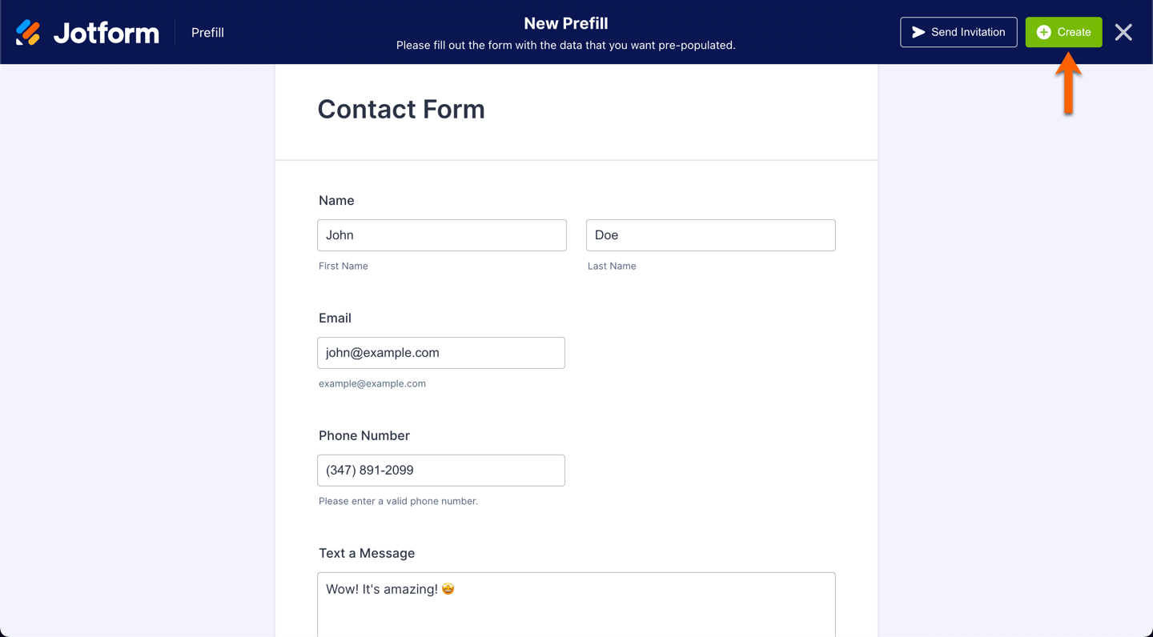Click the New Prefill title
The width and height of the screenshot is (1153, 637).
click(x=565, y=23)
